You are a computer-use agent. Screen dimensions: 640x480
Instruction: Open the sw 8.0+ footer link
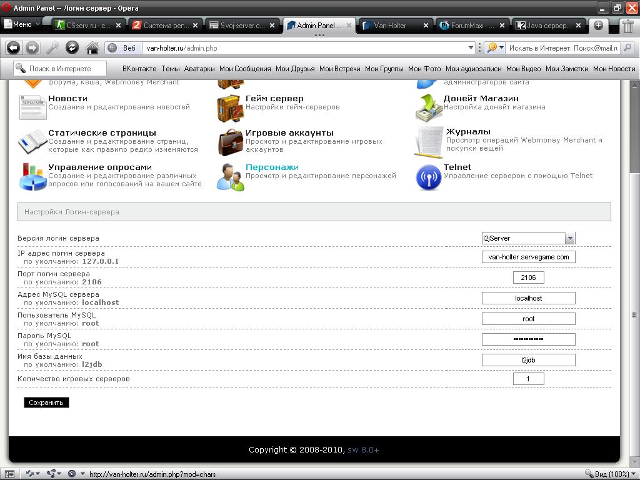point(363,450)
